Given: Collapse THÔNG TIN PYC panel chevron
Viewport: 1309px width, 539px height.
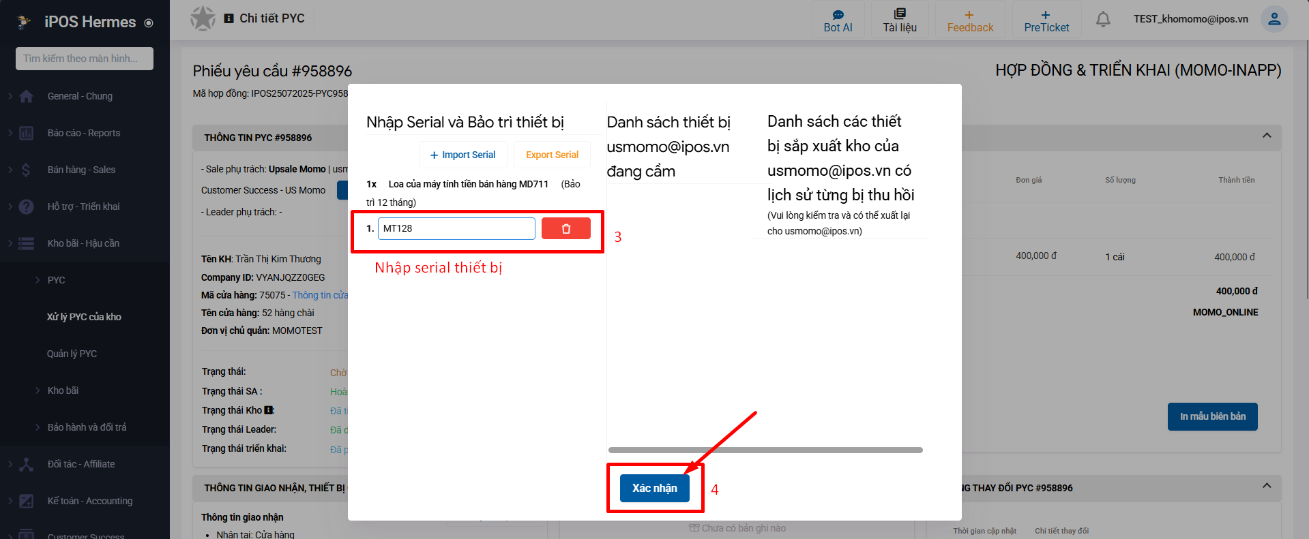Looking at the screenshot, I should (x=1266, y=136).
